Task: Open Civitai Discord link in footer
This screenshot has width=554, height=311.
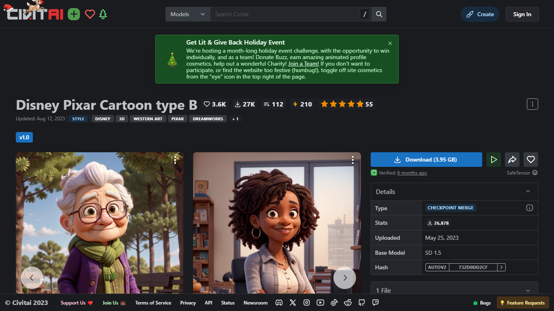Action: pyautogui.click(x=279, y=302)
